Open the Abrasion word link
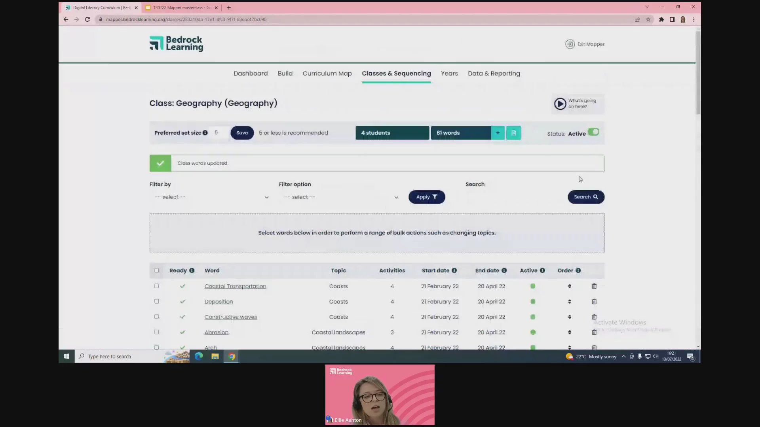 217,333
